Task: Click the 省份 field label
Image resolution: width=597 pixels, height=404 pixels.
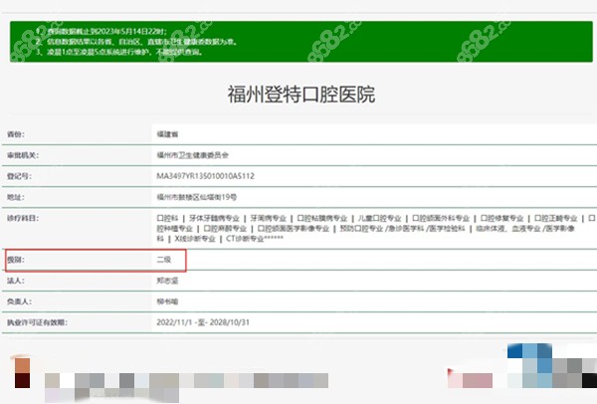Action: [x=15, y=134]
